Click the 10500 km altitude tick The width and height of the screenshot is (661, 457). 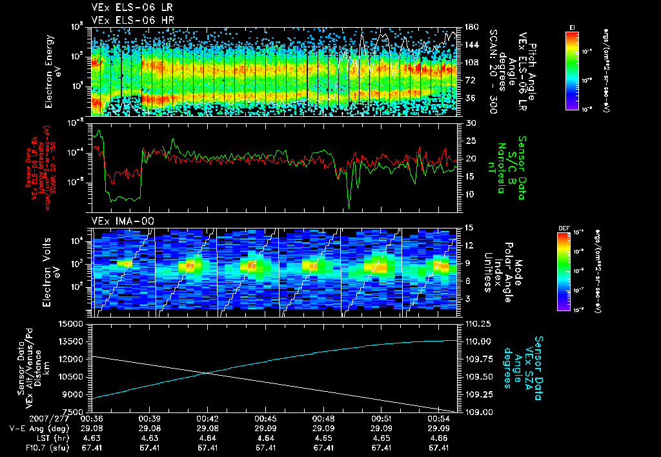coord(71,377)
